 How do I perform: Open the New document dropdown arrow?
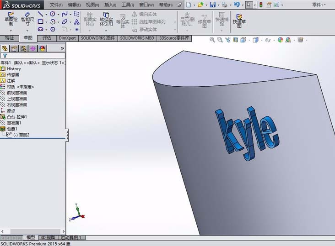tap(195, 5)
